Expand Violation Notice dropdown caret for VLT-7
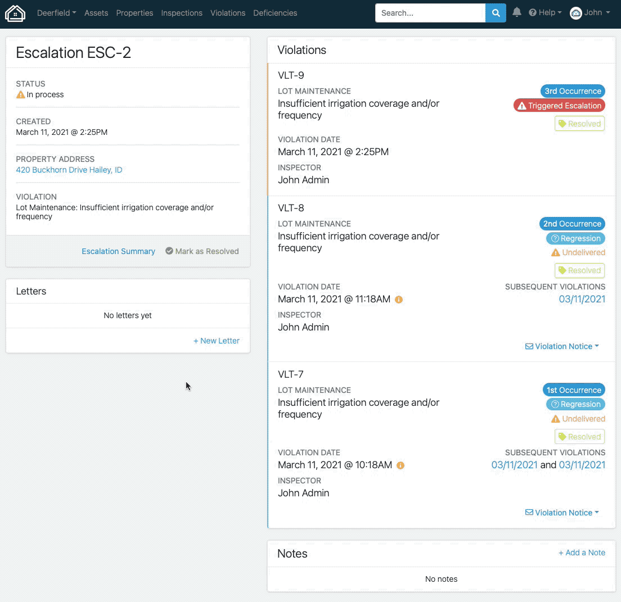Screen dimensions: 621x602 coord(597,512)
